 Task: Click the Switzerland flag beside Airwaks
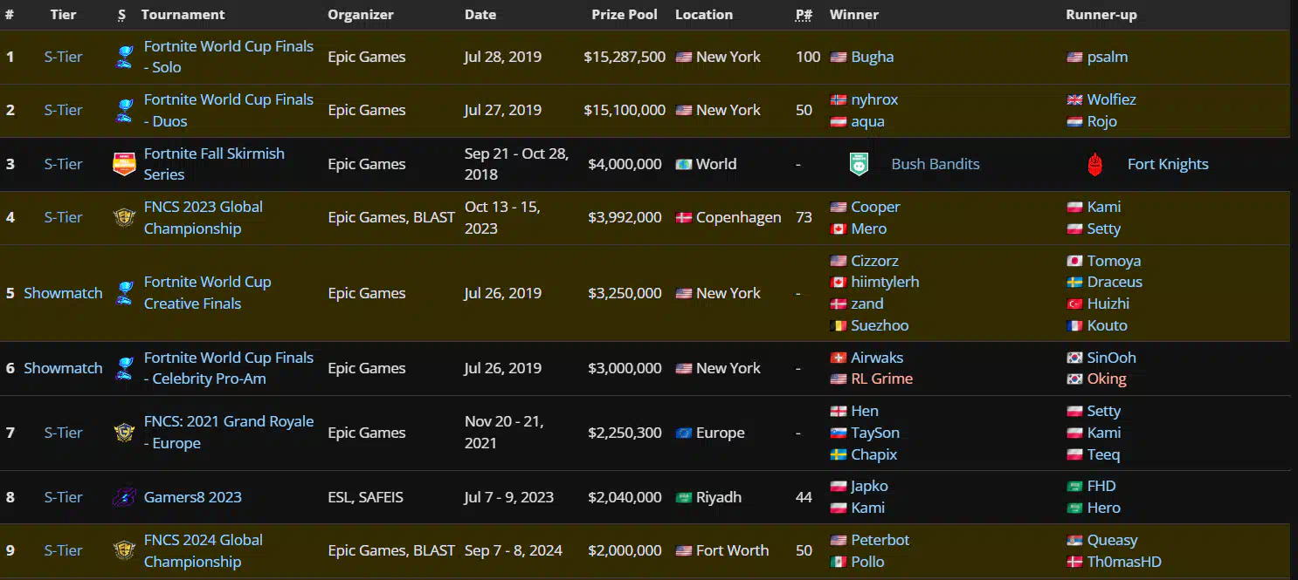coord(839,358)
